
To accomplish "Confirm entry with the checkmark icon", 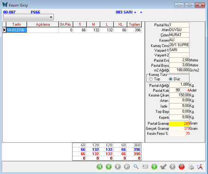I will coord(163,167).
